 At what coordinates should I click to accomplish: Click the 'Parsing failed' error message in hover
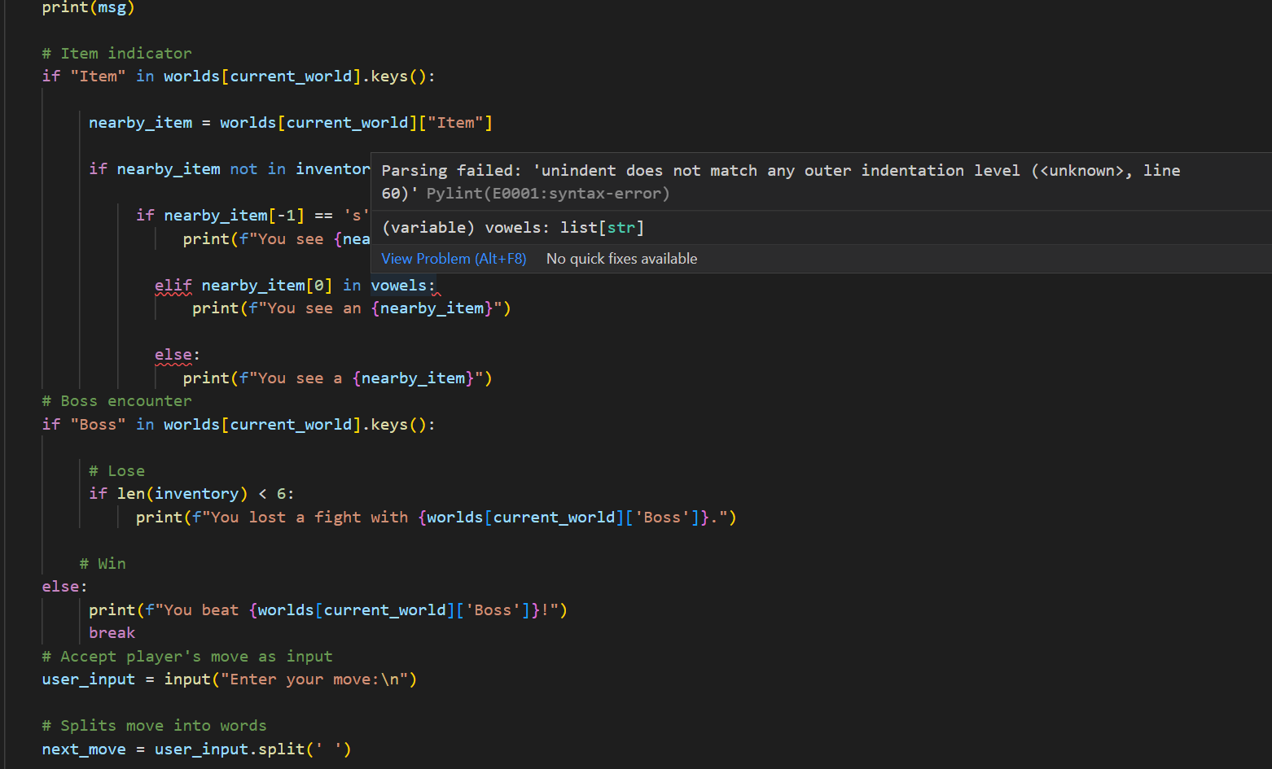click(781, 181)
